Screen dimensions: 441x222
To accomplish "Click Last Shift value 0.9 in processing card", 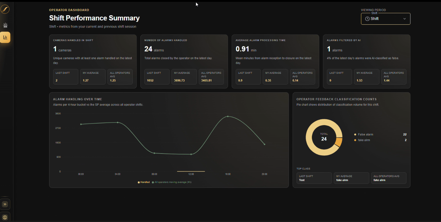I will 240,80.
